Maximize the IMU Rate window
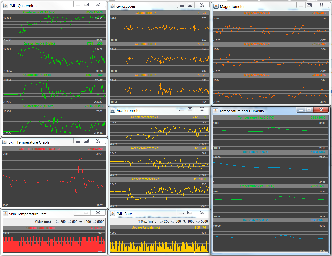Viewport: 332px width, 256px height. 190,213
